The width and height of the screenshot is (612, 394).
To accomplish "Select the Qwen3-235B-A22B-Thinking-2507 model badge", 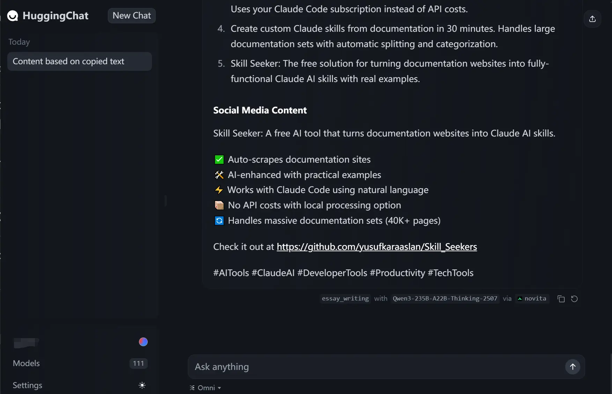I will 444,299.
